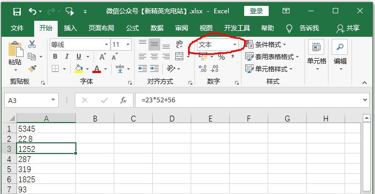
Task: Open the 编辑 editing group
Action: [x=340, y=55]
